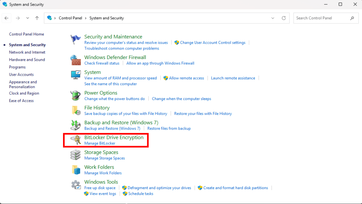Image resolution: width=362 pixels, height=204 pixels.
Task: Change what the power buttons do
Action: pyautogui.click(x=115, y=99)
